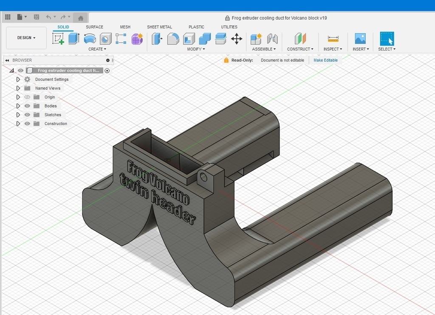Hide the Bodies folder via eye icon
The height and width of the screenshot is (315, 435).
coord(27,106)
